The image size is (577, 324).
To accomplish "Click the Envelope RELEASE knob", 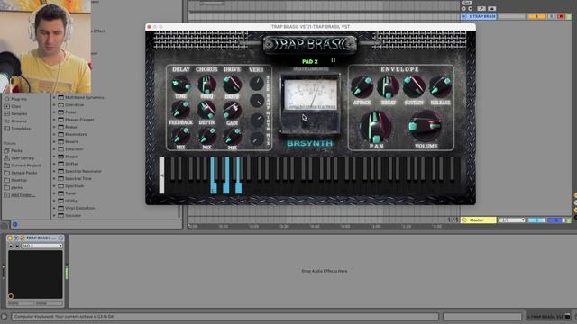I will pyautogui.click(x=440, y=86).
